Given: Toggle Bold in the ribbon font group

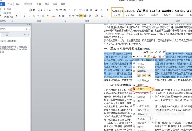Looking at the screenshot, I should (x=17, y=16).
